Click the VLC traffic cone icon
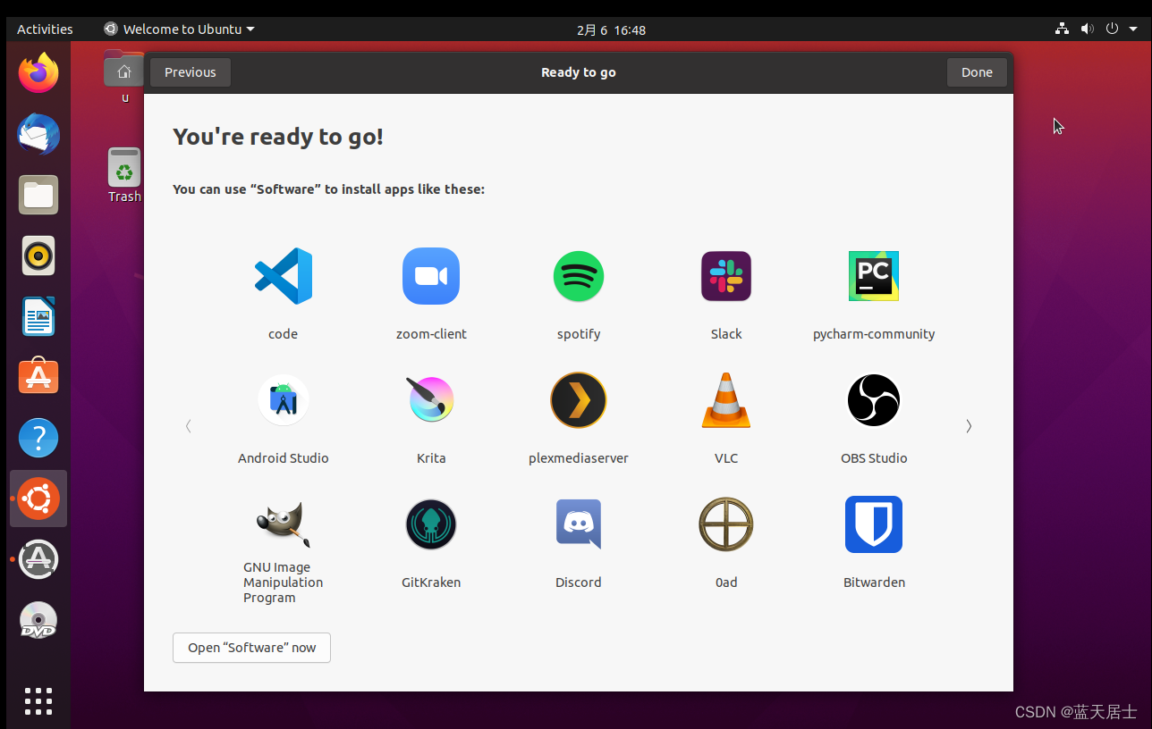The width and height of the screenshot is (1152, 729). (726, 400)
